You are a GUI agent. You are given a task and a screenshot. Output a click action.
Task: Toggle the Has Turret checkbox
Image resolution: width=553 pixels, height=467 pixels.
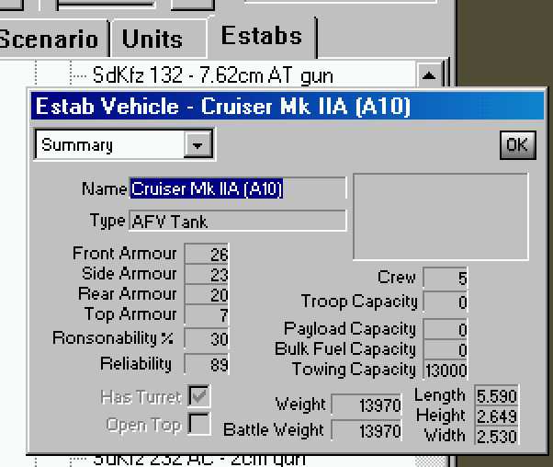199,395
